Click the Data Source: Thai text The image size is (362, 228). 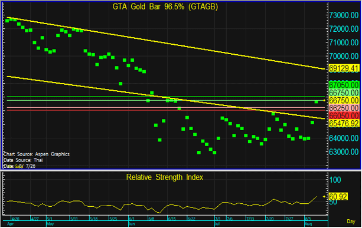point(23,160)
